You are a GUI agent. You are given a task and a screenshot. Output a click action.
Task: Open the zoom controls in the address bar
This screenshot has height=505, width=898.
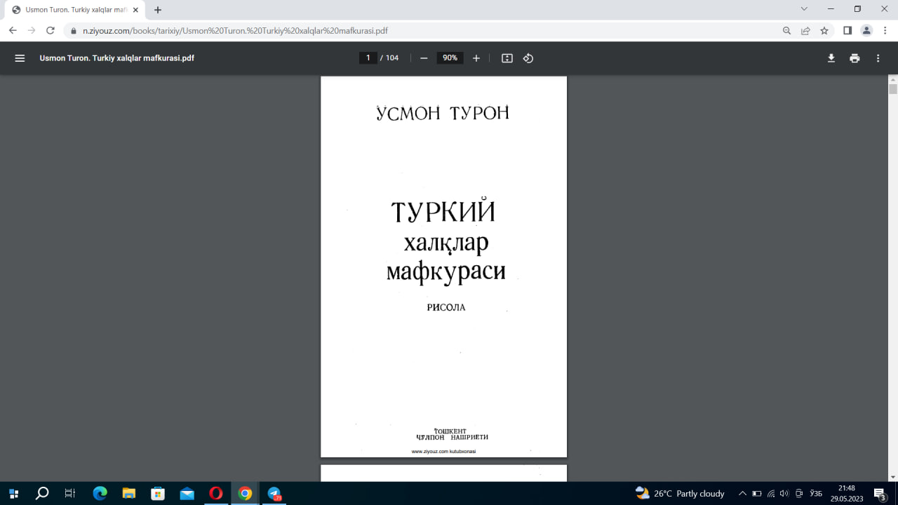point(786,30)
